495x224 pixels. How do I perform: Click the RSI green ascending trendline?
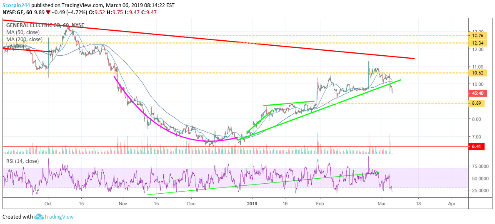[x=262, y=184]
